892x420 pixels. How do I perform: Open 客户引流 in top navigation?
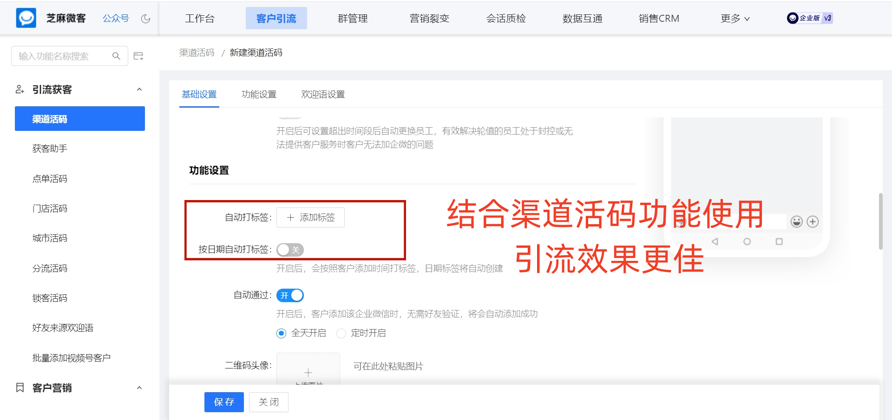pyautogui.click(x=276, y=18)
